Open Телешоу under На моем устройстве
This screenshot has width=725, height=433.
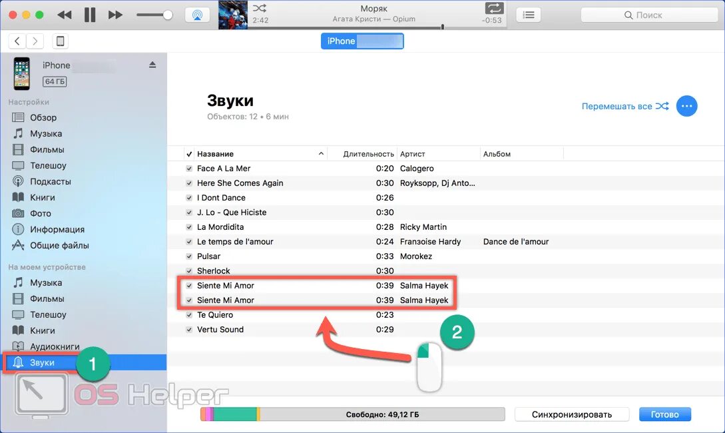coord(48,314)
